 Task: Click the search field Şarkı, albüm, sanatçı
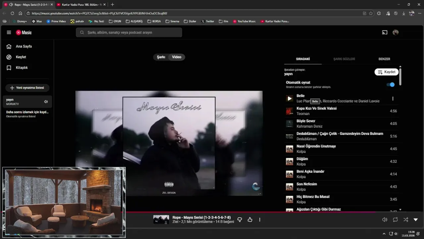tap(129, 33)
